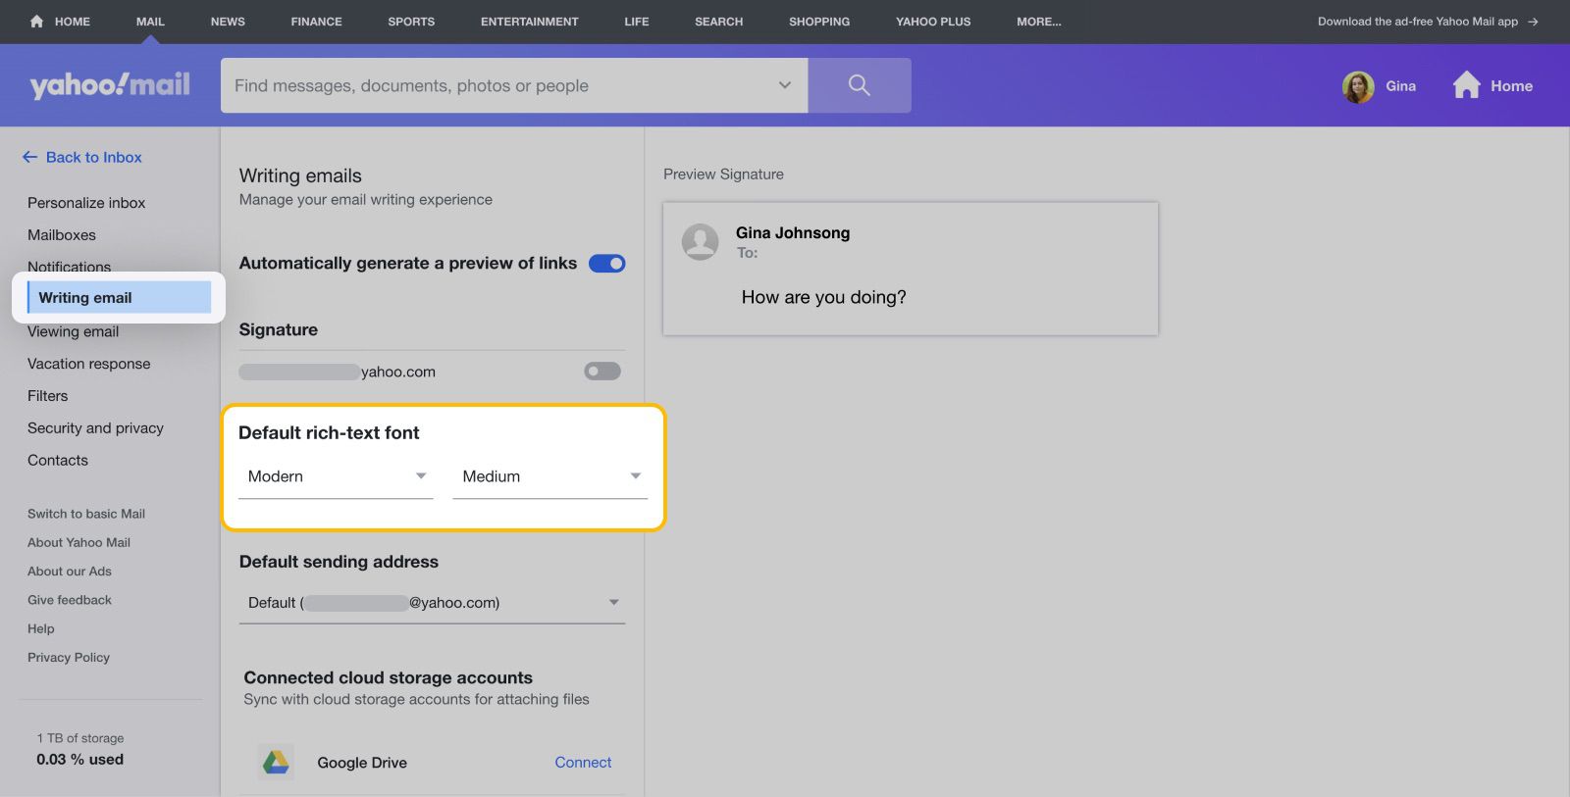Image resolution: width=1570 pixels, height=797 pixels.
Task: Open SHOPPING in the top navigation
Action: click(x=819, y=22)
